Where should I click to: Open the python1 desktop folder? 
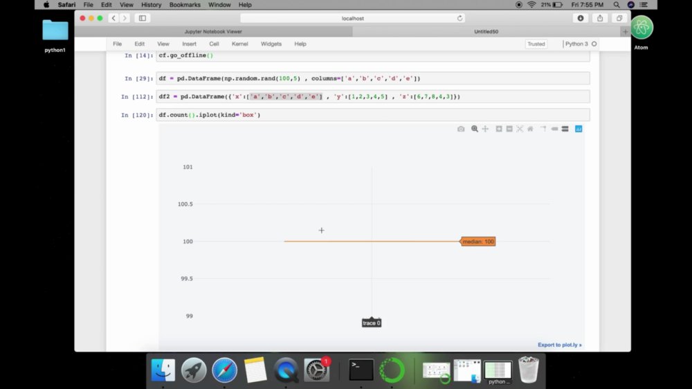coord(55,31)
